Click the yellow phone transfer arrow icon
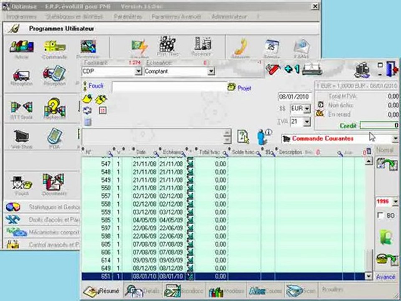The height and width of the screenshot is (301, 401). (x=387, y=260)
